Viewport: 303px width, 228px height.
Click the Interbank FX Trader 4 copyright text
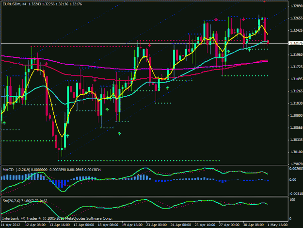tap(57, 218)
